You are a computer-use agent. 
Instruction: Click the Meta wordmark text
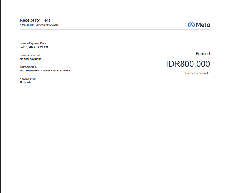[x=203, y=25]
